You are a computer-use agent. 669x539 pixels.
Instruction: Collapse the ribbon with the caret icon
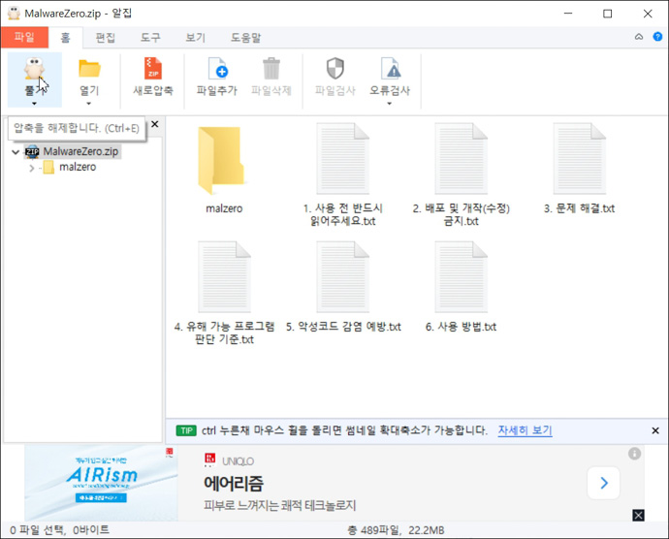click(639, 37)
